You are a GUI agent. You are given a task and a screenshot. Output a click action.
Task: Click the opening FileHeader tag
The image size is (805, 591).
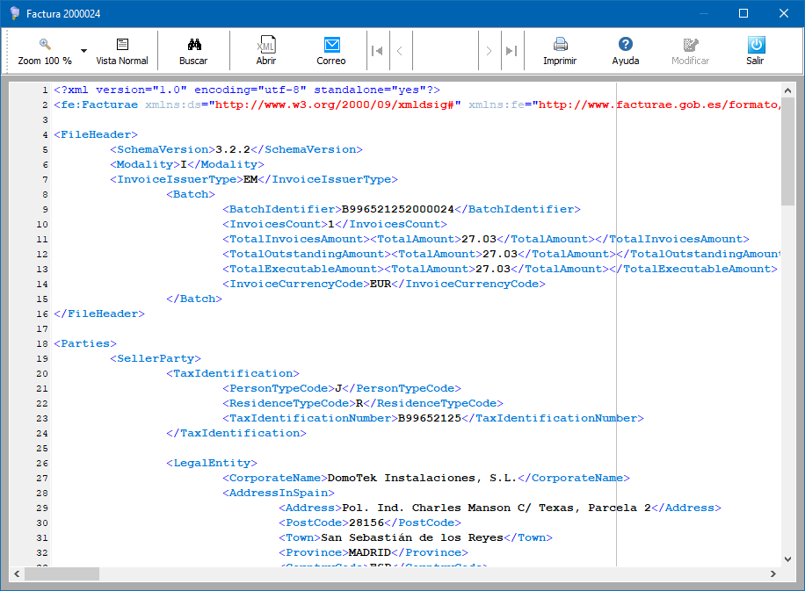[96, 134]
